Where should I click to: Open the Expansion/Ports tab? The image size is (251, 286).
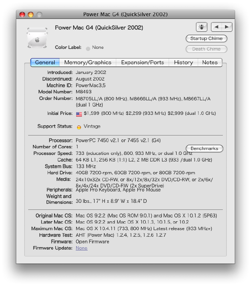tap(142, 62)
